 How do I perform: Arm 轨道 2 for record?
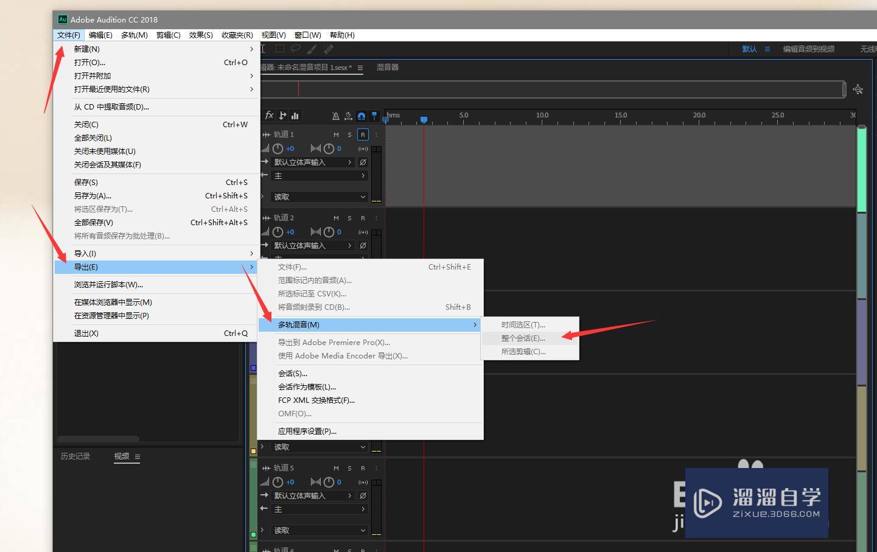pos(363,218)
